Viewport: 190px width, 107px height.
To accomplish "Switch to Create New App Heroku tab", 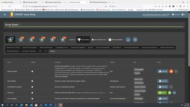I will click(x=55, y=2).
